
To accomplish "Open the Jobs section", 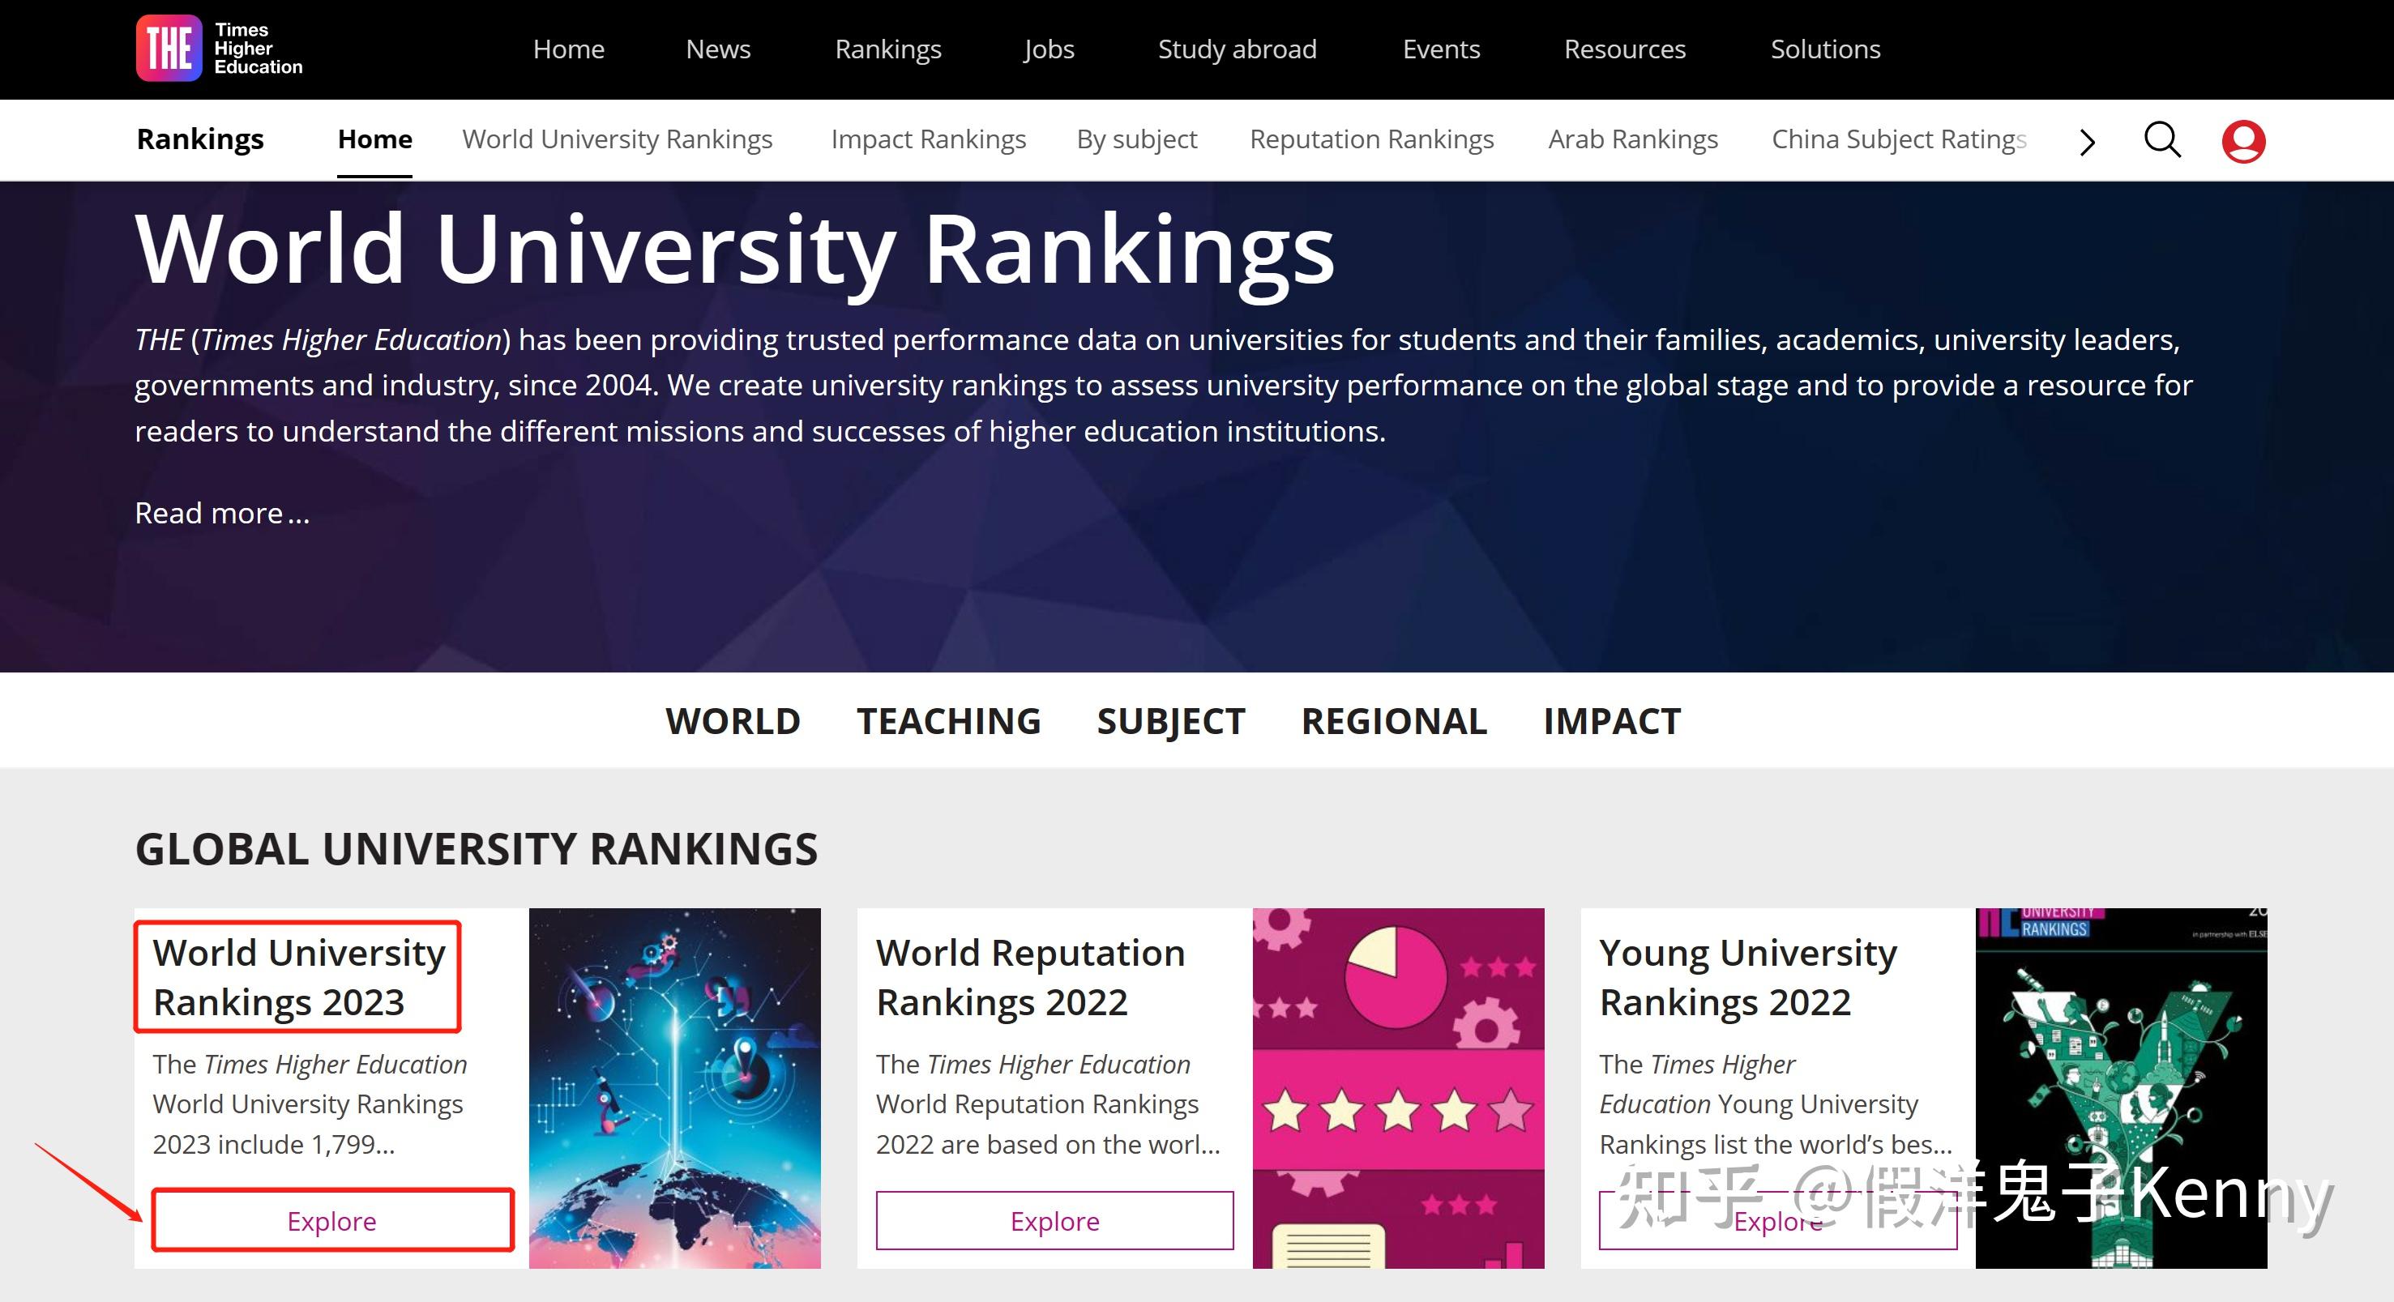I will click(x=1049, y=49).
